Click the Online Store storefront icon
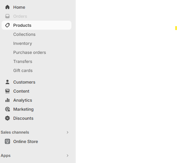Image resolution: width=177 pixels, height=163 pixels. click(7, 141)
